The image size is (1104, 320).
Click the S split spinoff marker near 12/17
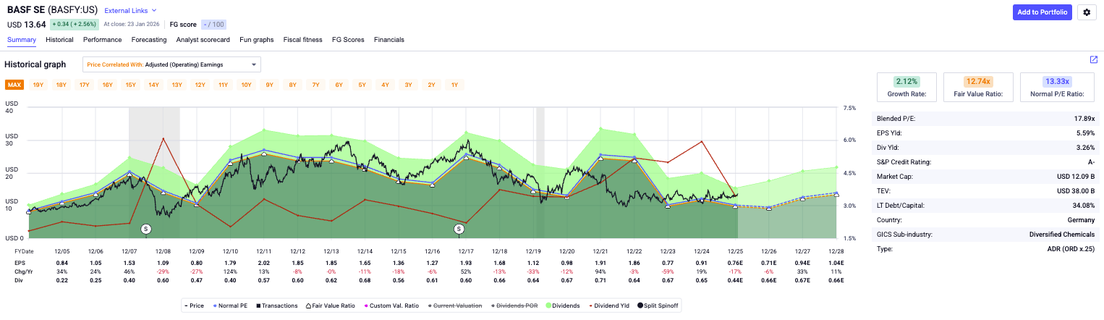459,229
